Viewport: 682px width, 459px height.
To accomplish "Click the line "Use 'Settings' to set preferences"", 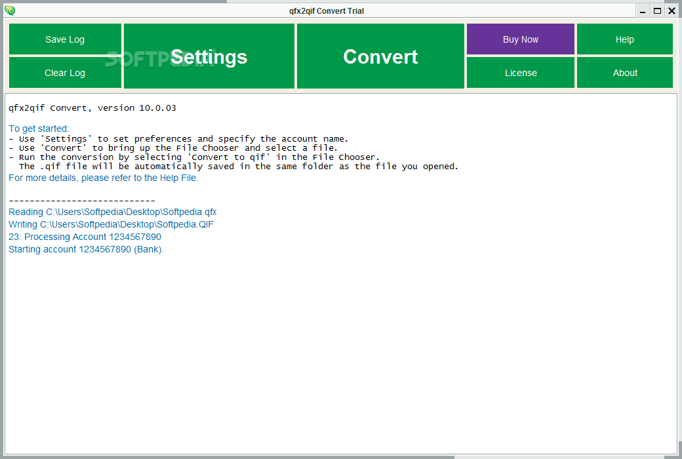I will 178,139.
